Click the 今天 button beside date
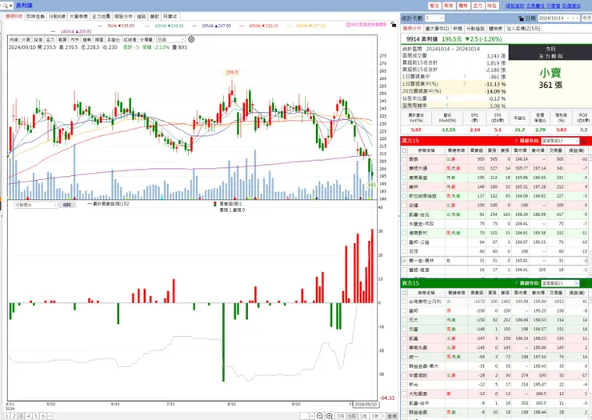The image size is (592, 420). point(586,18)
